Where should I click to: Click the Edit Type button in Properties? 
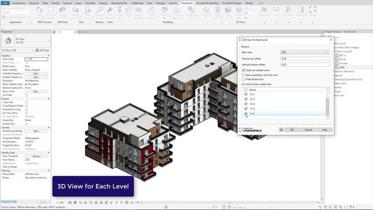click(42, 50)
